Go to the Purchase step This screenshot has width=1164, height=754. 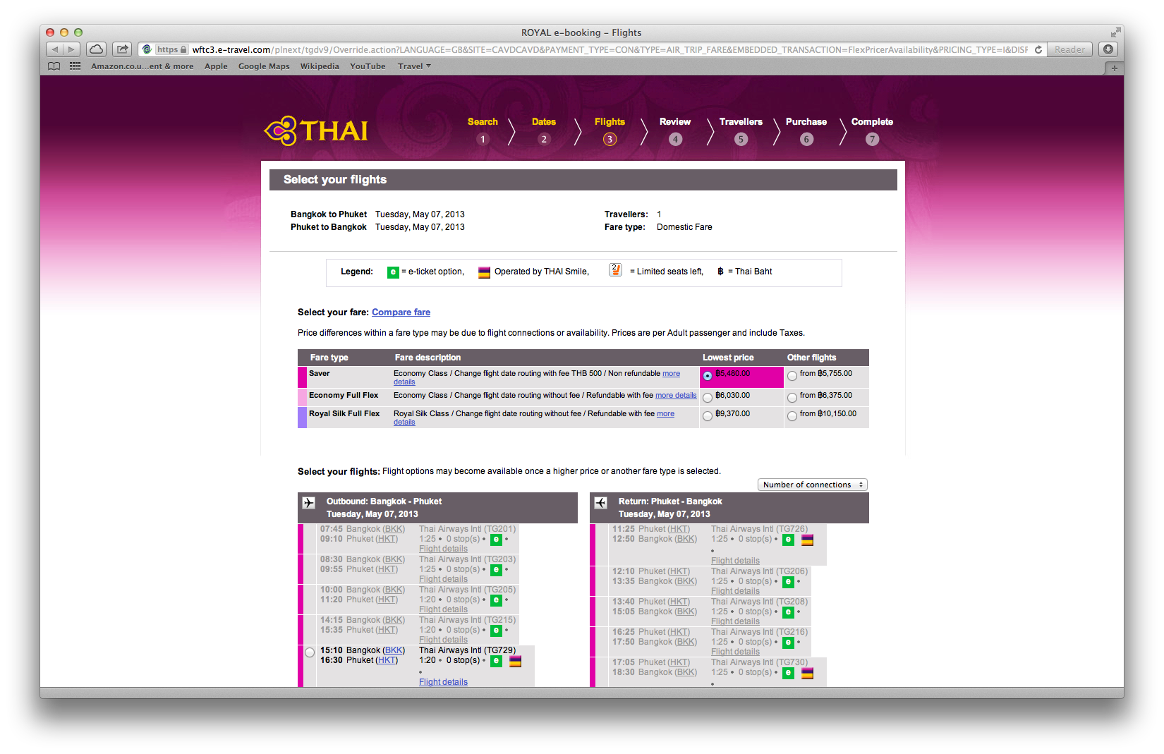pyautogui.click(x=806, y=122)
